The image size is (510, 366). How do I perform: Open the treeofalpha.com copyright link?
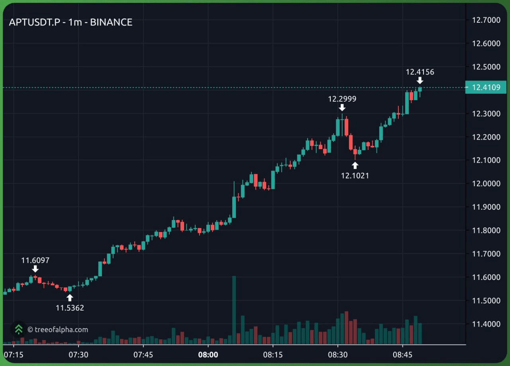click(58, 330)
